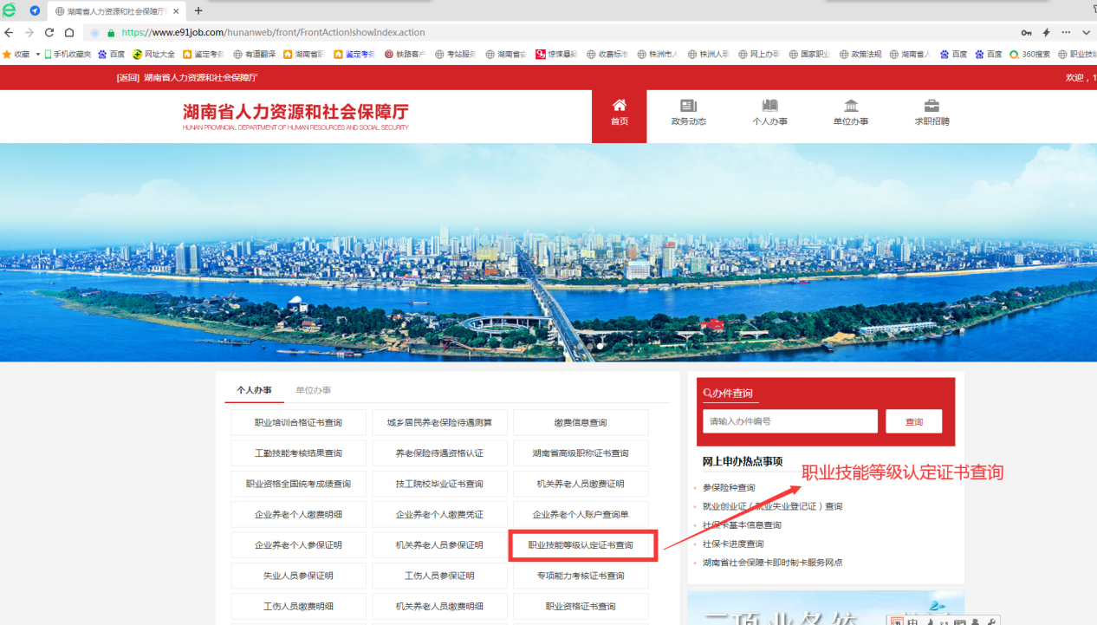Open a new browser tab with plus
Viewport: 1097px width, 625px height.
coord(198,10)
